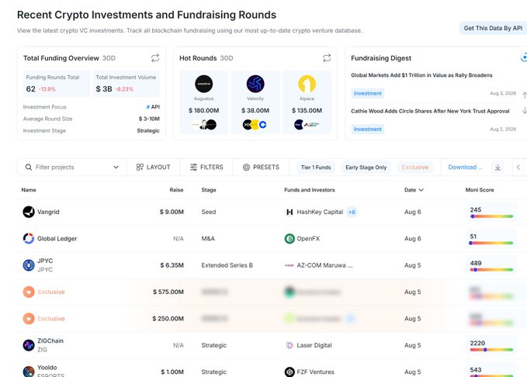Image resolution: width=527 pixels, height=377 pixels.
Task: Click the Exclusive label for $575.00M row
Action: click(x=51, y=292)
